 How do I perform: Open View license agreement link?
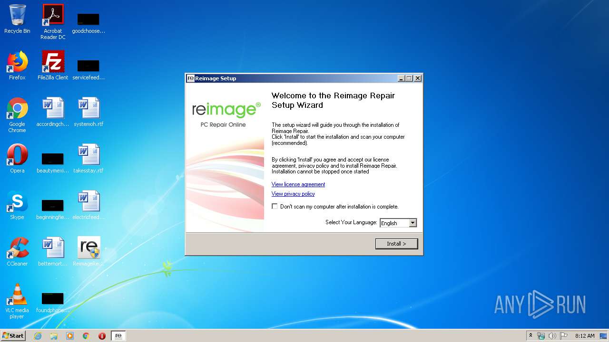[298, 184]
